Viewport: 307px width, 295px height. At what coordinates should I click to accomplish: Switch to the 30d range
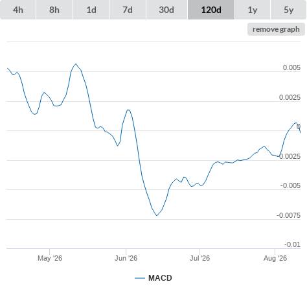(x=166, y=10)
